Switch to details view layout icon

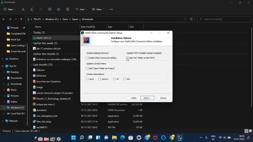(x=246, y=131)
